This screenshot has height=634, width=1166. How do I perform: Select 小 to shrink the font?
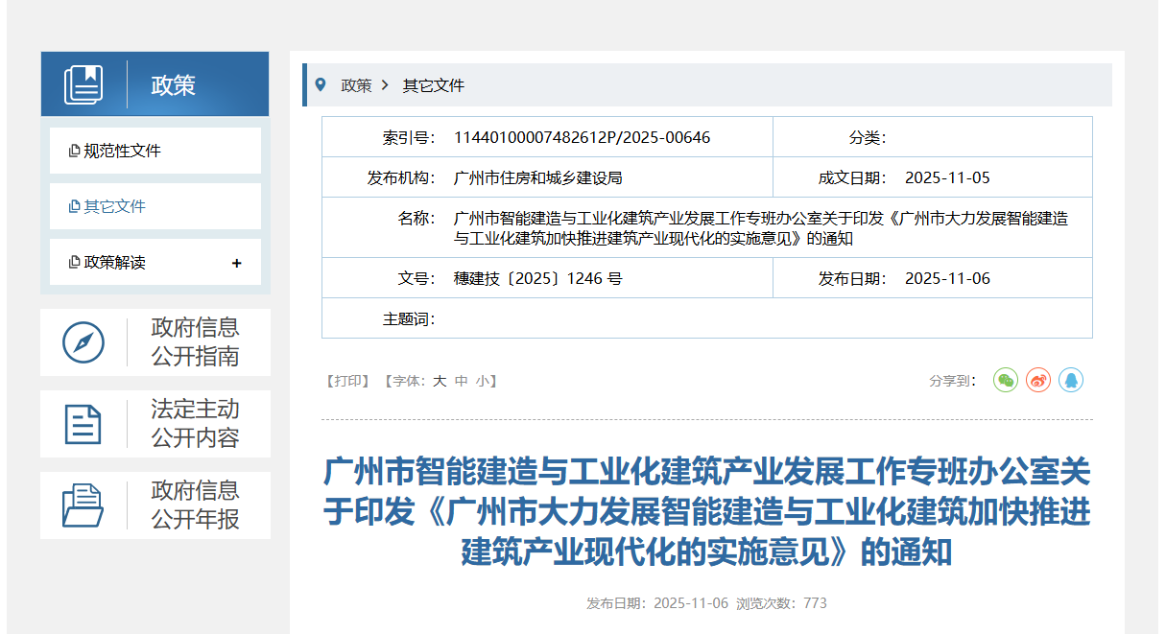(x=480, y=380)
